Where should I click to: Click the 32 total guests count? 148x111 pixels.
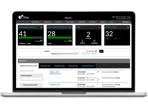(x=109, y=34)
